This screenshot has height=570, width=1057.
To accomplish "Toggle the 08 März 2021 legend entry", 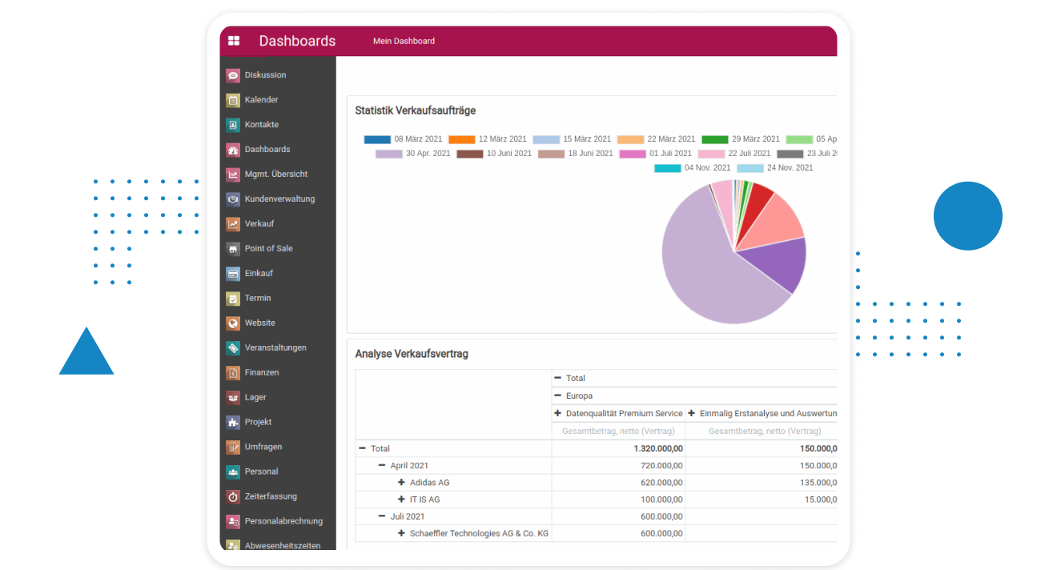I will coord(403,139).
